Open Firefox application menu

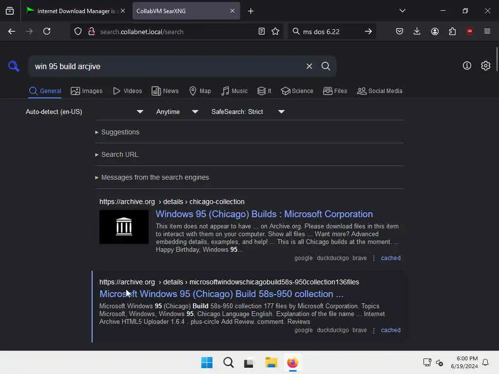487,31
